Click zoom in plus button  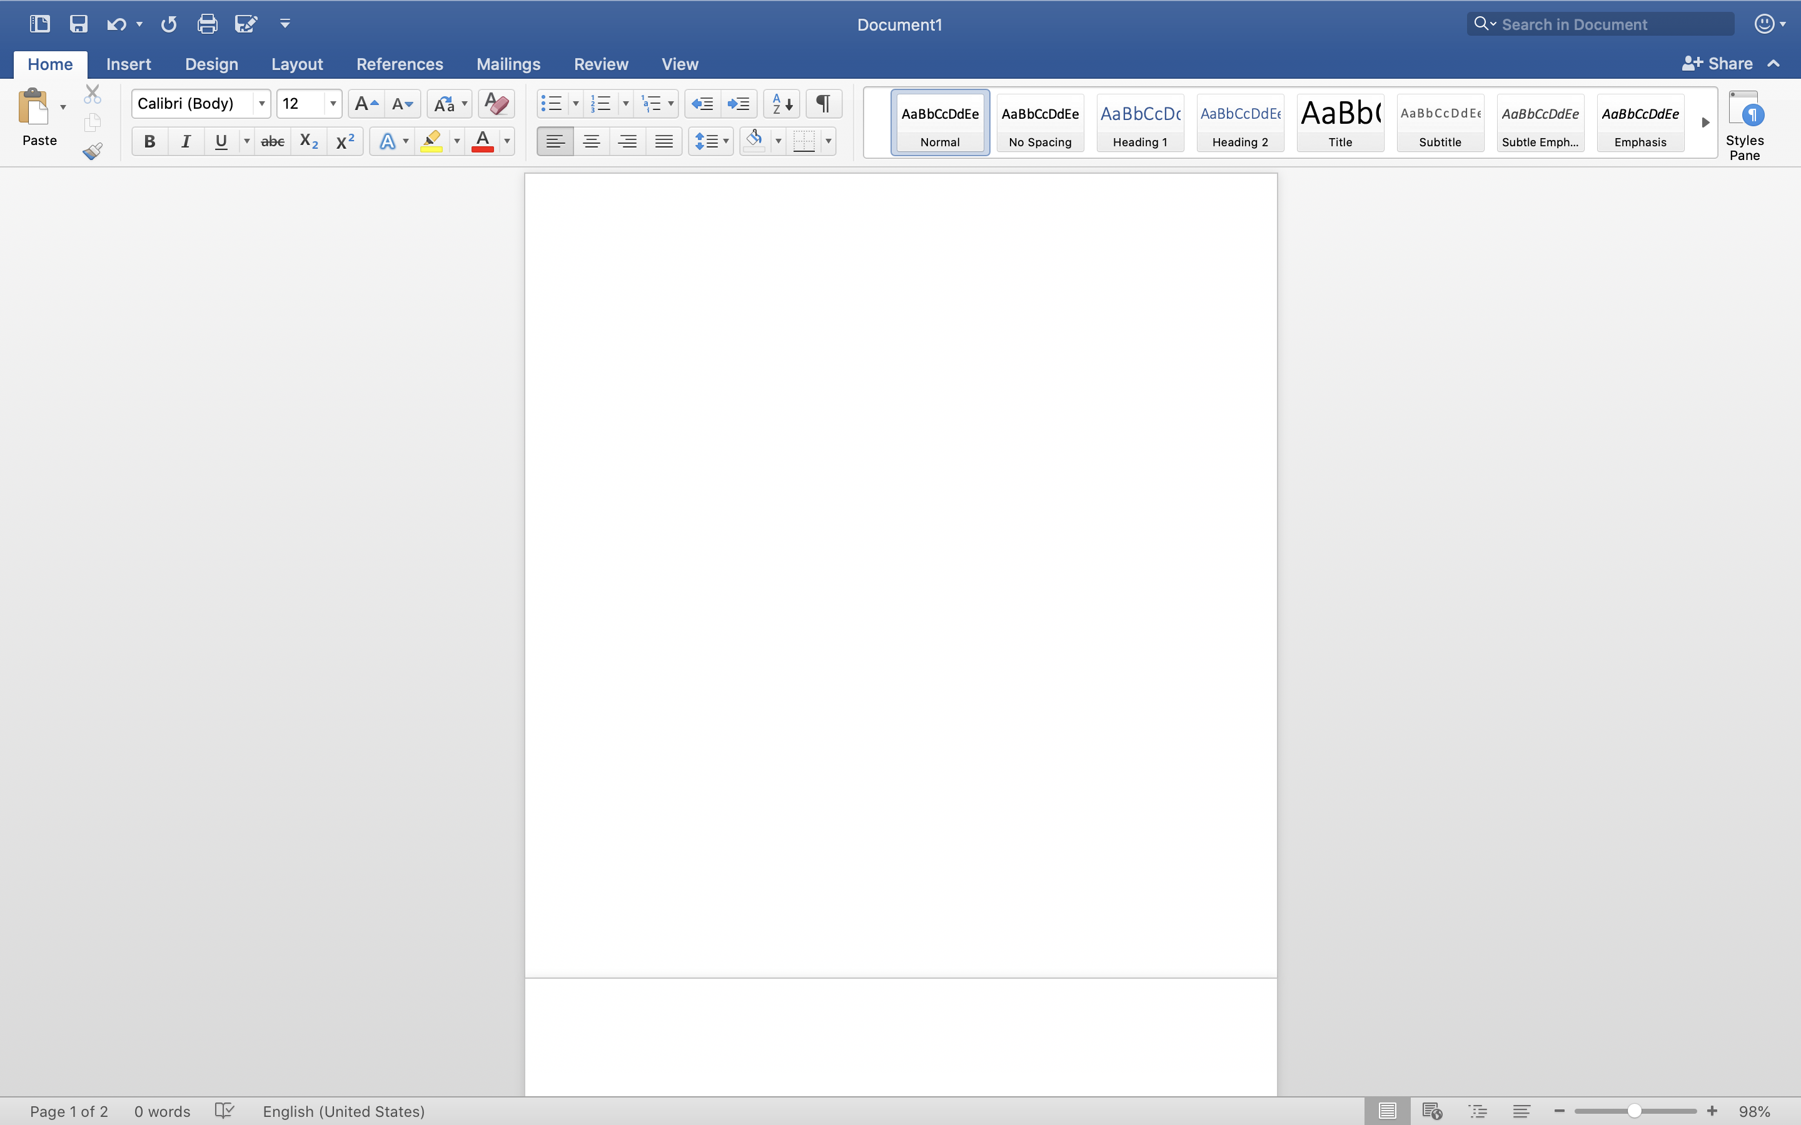click(x=1712, y=1111)
